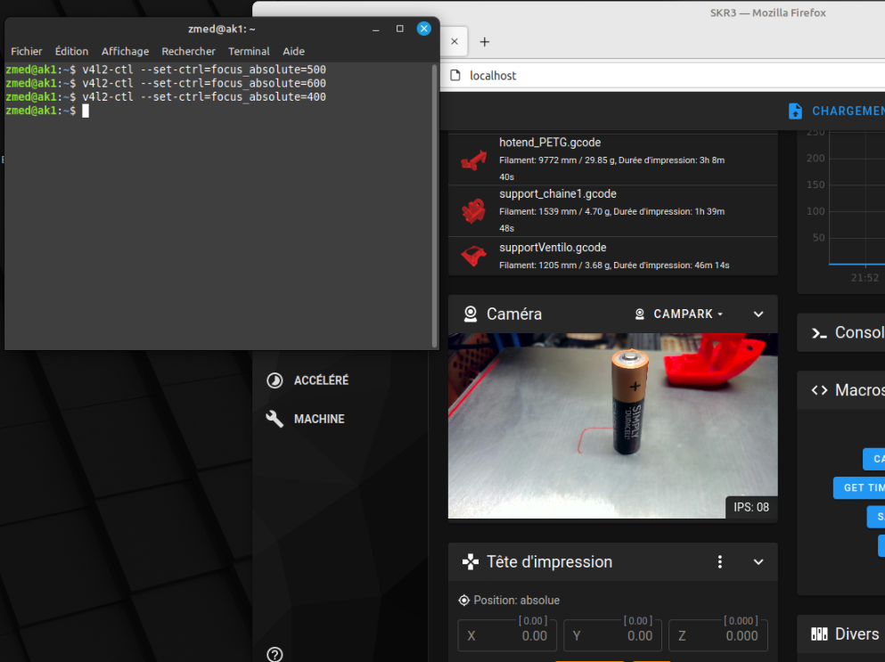Click the ACCÉLÉRÉ clock icon
The width and height of the screenshot is (885, 662).
click(275, 380)
